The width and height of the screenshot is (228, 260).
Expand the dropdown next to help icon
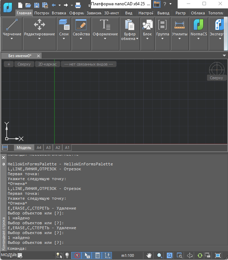170,4
